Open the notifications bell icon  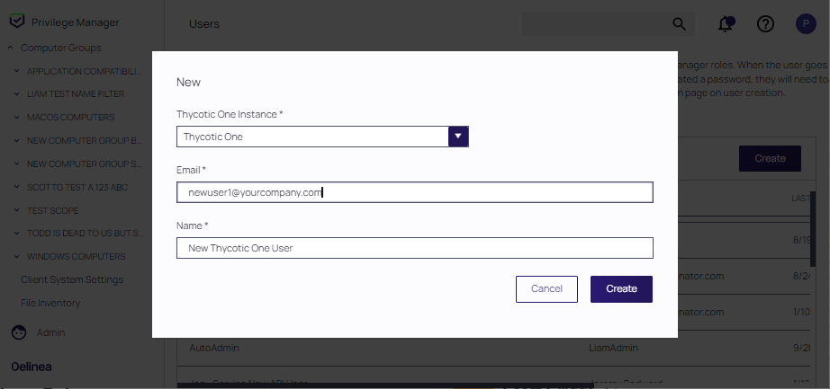point(726,24)
